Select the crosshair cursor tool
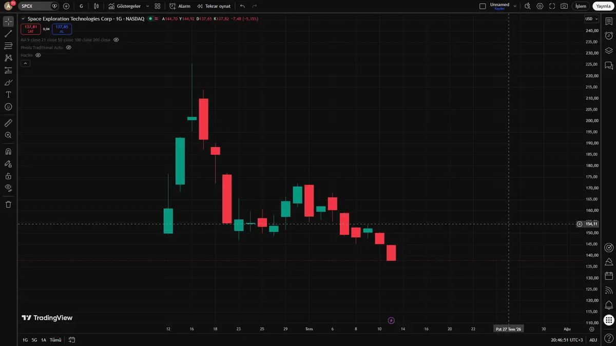 coord(8,22)
